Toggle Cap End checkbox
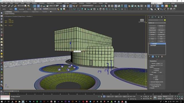The image size is (184, 103). pyautogui.click(x=154, y=70)
